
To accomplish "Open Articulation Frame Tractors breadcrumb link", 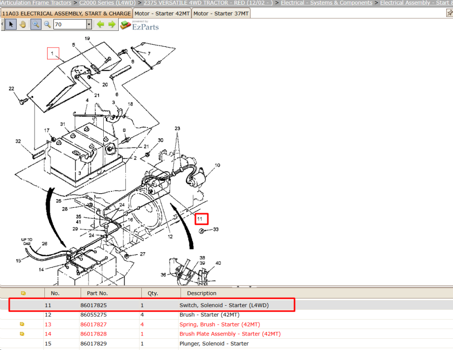I will pos(36,3).
